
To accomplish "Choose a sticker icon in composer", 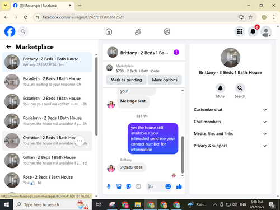I will [128, 186].
